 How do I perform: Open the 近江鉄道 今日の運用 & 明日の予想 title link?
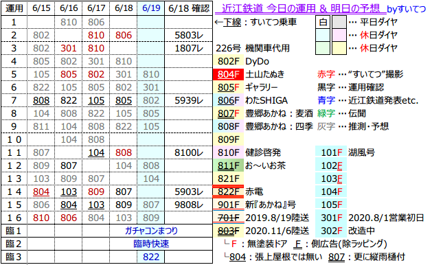[x=301, y=9]
